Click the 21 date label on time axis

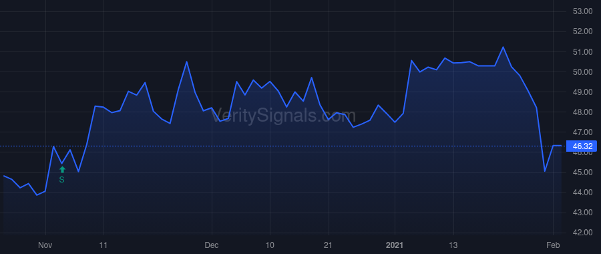click(329, 245)
